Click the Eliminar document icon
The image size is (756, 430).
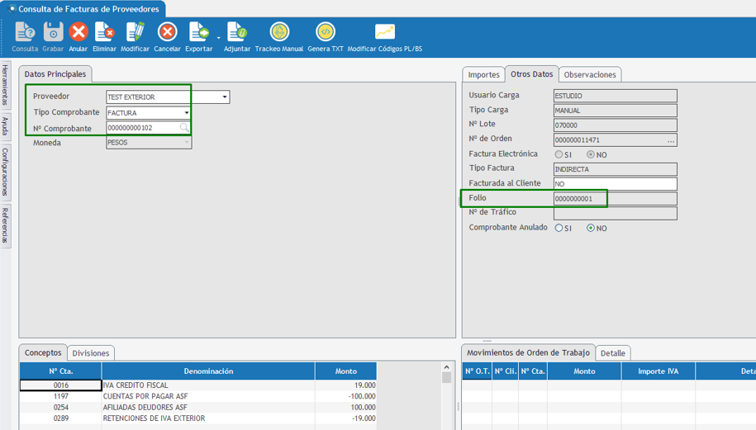(105, 33)
